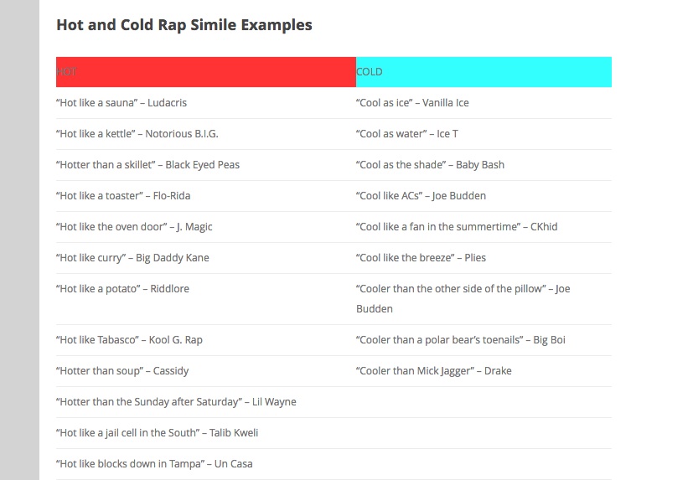
Task: Click "Hot like a jail cell in the South" entry
Action: tap(157, 433)
